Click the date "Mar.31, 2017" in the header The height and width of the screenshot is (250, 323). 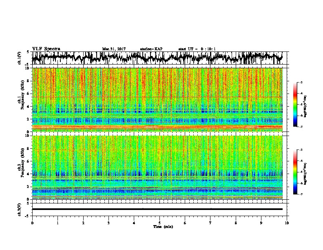[114, 49]
